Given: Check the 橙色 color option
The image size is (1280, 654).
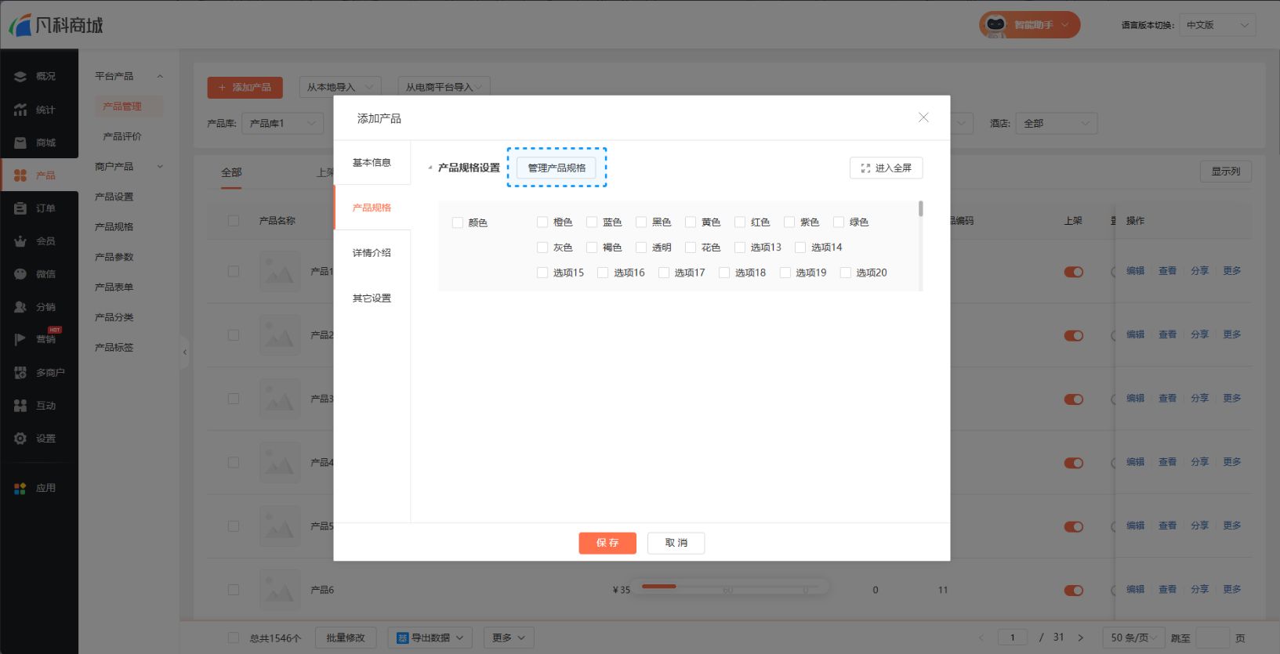Looking at the screenshot, I should (542, 222).
